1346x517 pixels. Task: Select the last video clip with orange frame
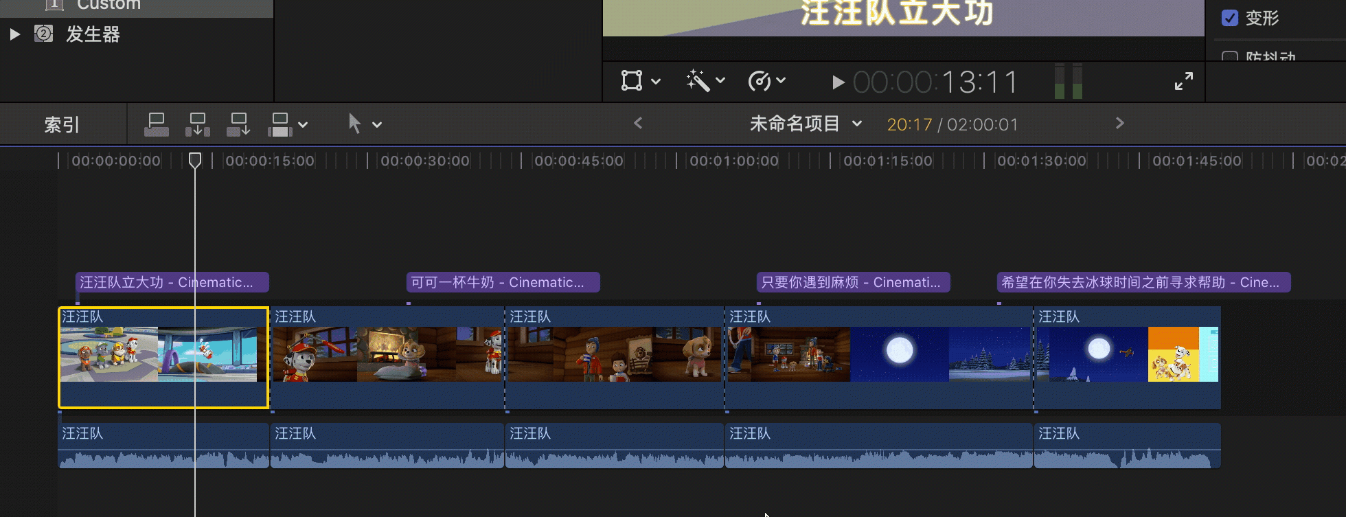[1128, 358]
